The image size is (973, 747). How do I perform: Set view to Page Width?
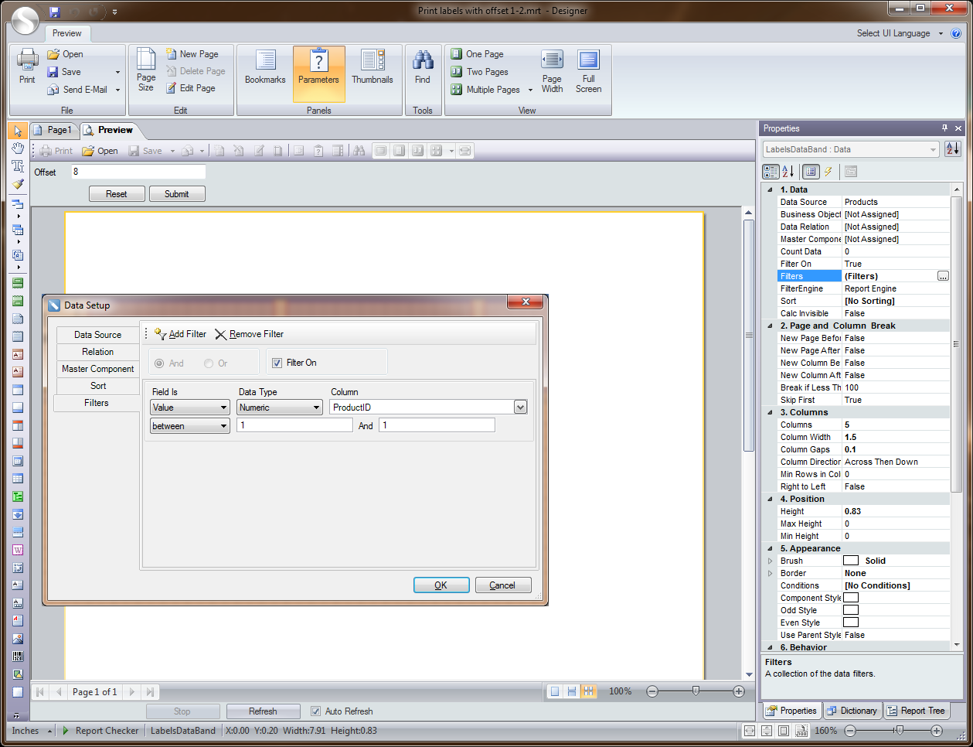click(552, 71)
